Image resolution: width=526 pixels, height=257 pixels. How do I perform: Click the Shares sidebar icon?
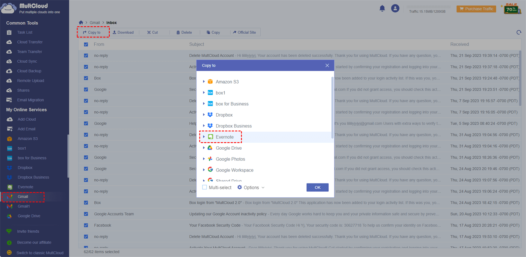click(9, 90)
